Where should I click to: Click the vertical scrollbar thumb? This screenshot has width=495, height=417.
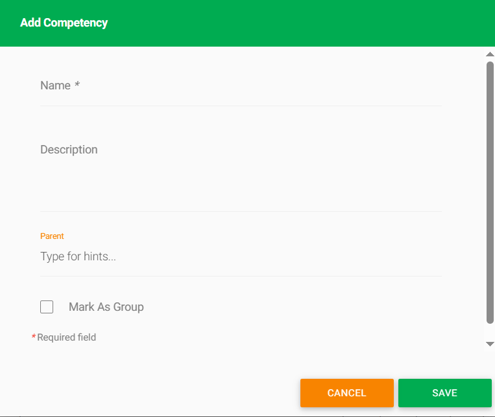point(490,192)
